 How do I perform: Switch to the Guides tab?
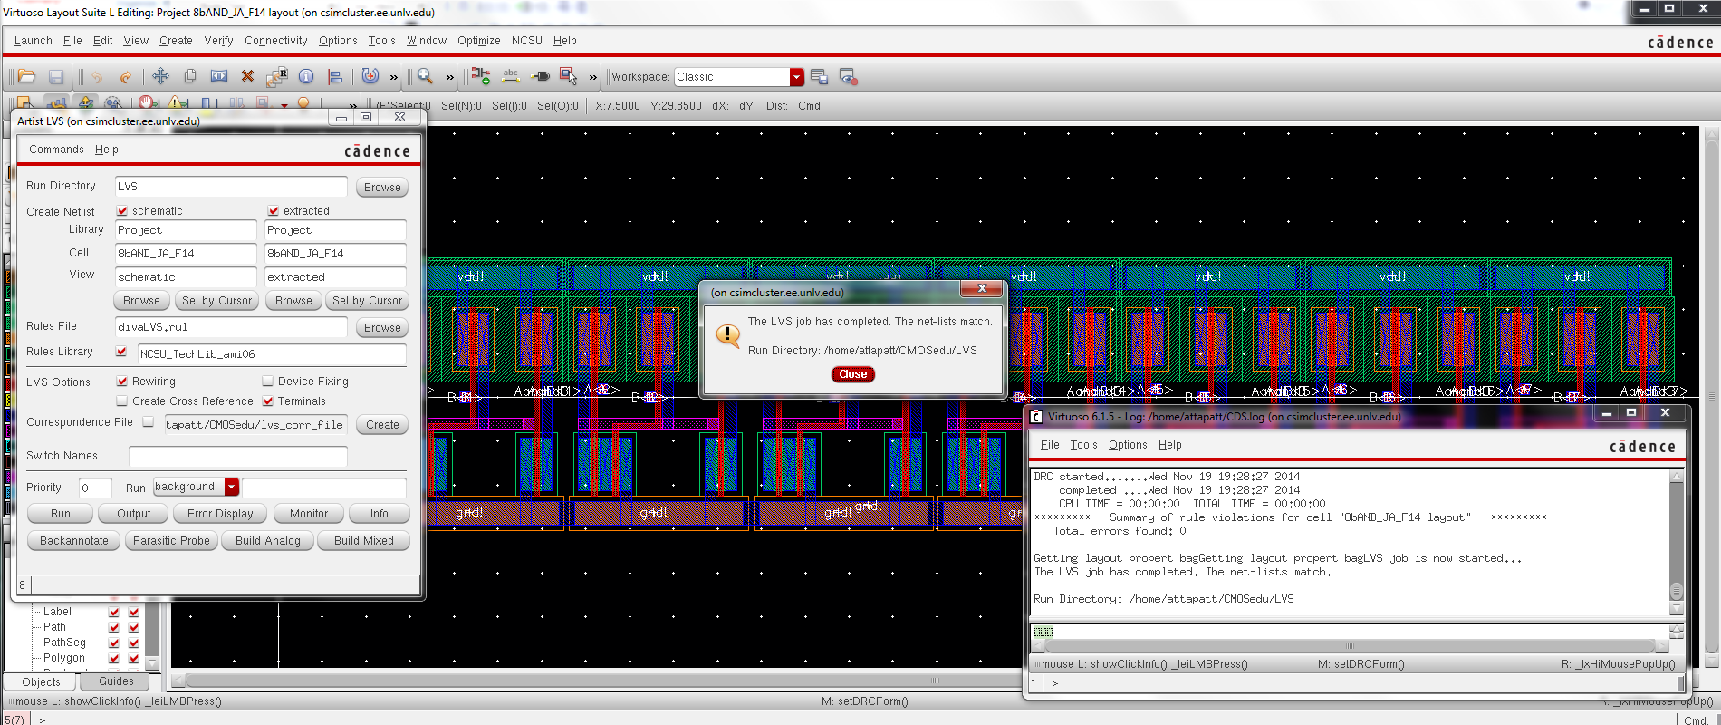tap(116, 681)
